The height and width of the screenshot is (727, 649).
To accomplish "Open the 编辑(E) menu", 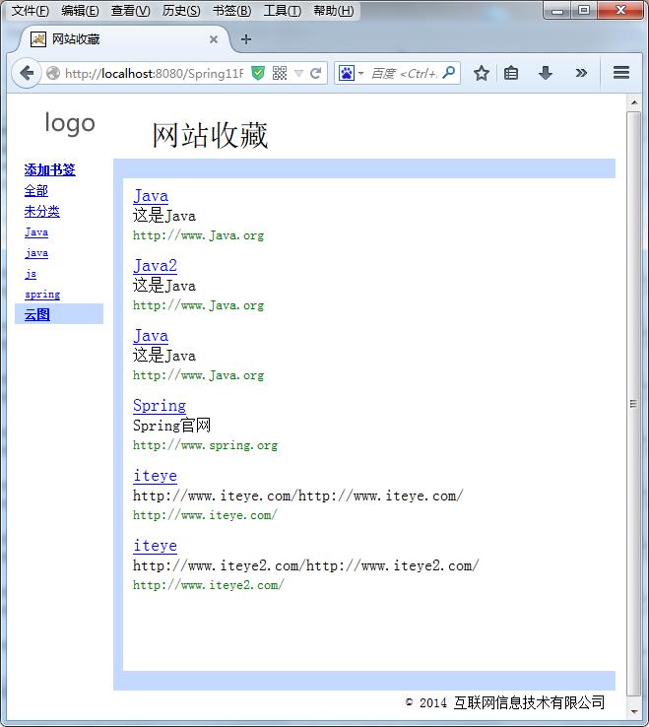I will [80, 11].
